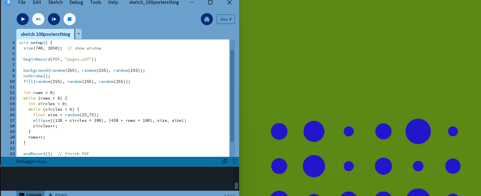Switch to the Errors tab
The image size is (481, 196).
[58, 194]
